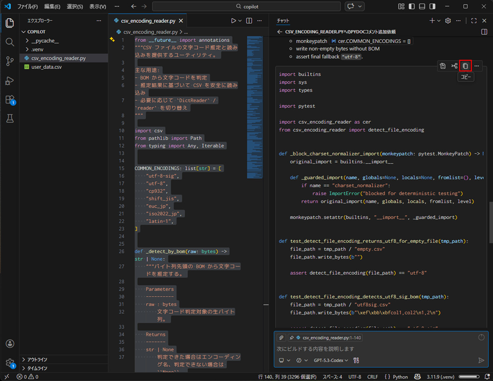The image size is (493, 381).
Task: Open the Extensions view in the activity bar
Action: pyautogui.click(x=10, y=99)
